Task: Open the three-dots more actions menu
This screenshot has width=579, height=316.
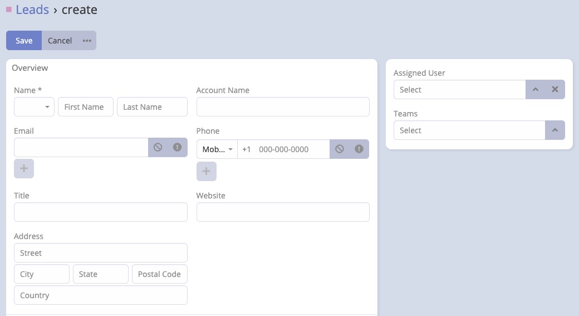Action: click(x=87, y=41)
